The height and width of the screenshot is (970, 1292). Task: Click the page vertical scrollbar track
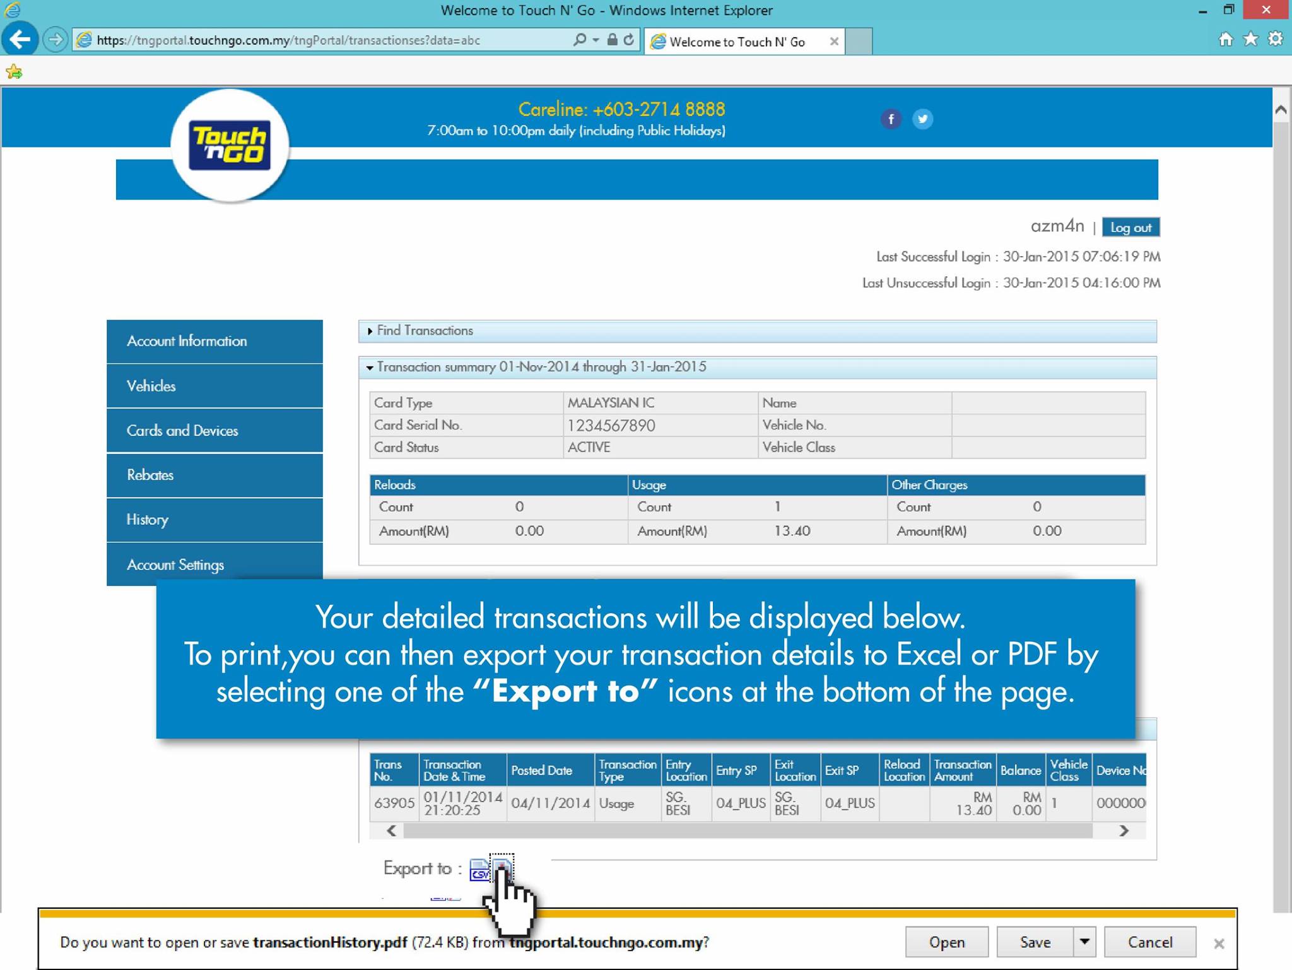tap(1281, 517)
